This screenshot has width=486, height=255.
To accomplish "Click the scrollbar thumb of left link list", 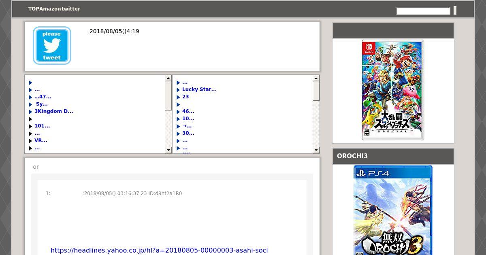I will click(168, 96).
